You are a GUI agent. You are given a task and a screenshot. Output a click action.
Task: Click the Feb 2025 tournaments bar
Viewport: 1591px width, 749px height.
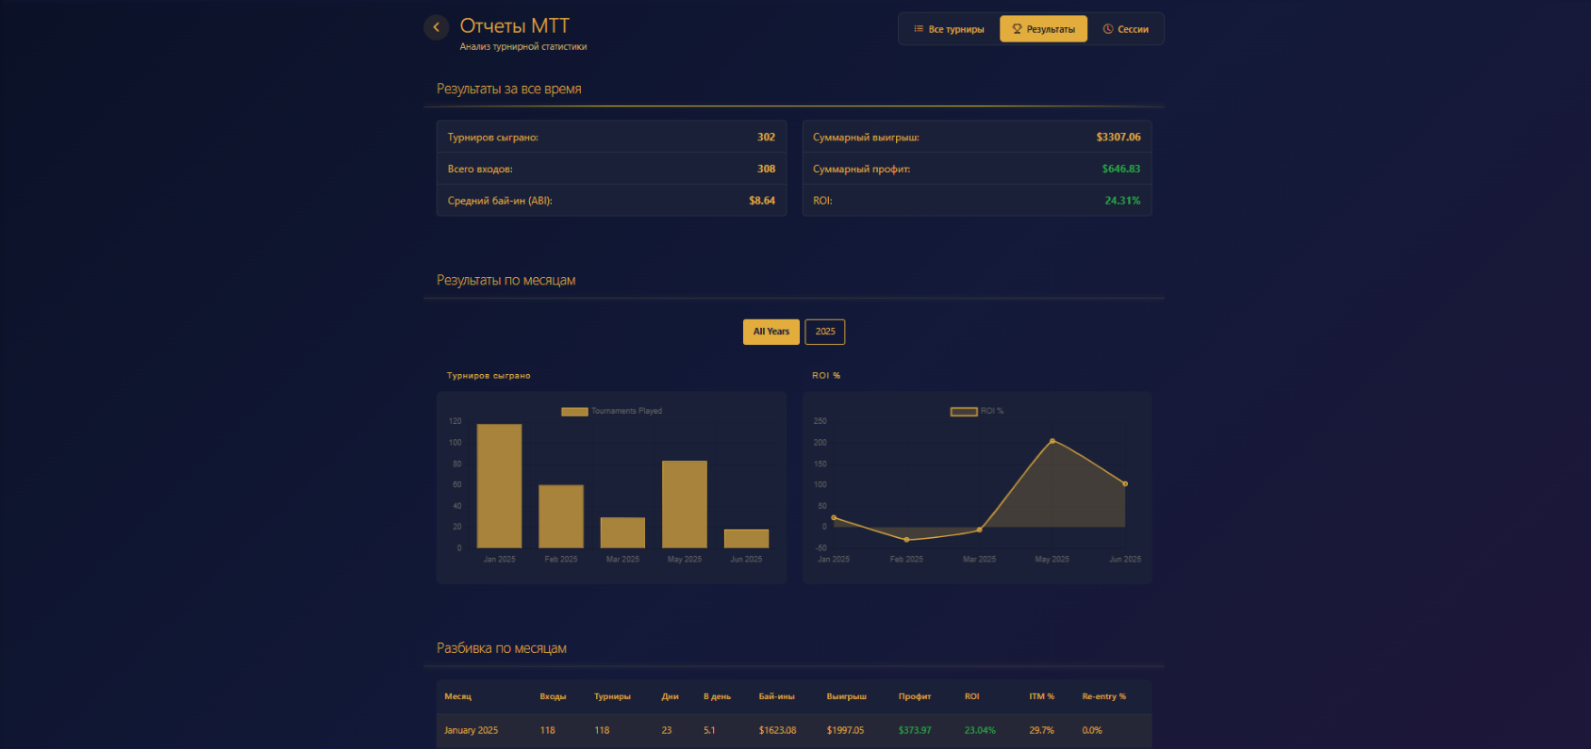(x=561, y=516)
